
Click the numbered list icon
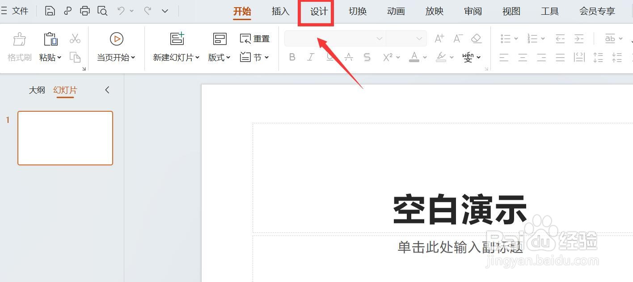tap(532, 39)
